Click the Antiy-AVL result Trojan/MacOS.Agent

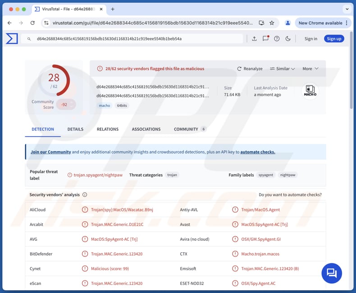(260, 210)
